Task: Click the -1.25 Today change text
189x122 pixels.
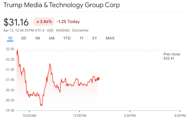Action: 68,22
